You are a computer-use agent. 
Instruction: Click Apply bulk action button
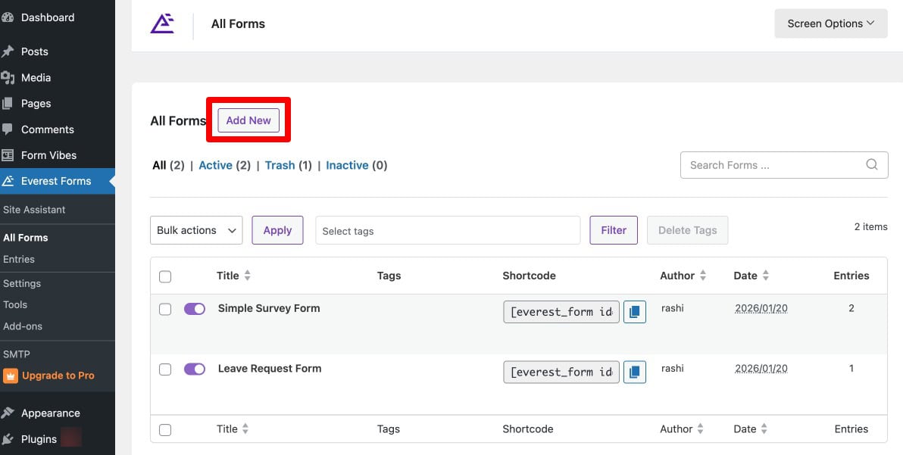click(277, 230)
